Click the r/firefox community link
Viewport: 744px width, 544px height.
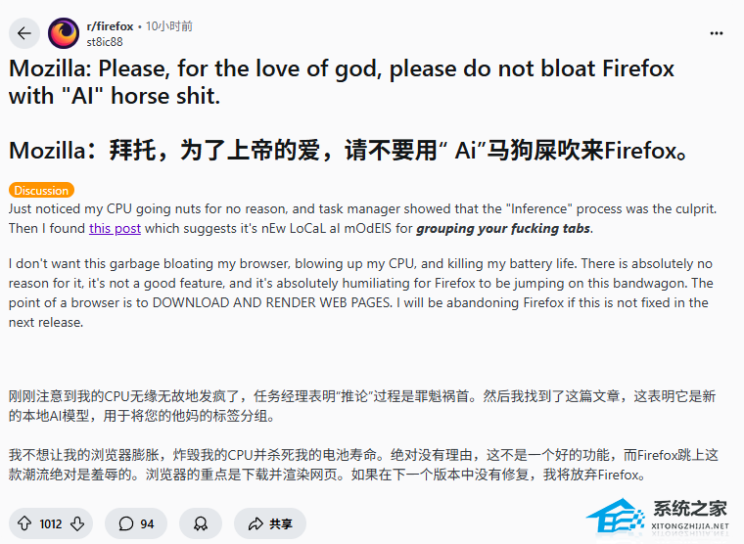(x=111, y=26)
